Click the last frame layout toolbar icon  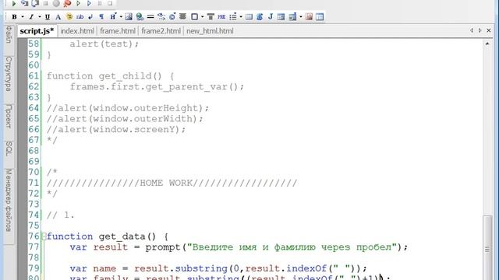320,17
